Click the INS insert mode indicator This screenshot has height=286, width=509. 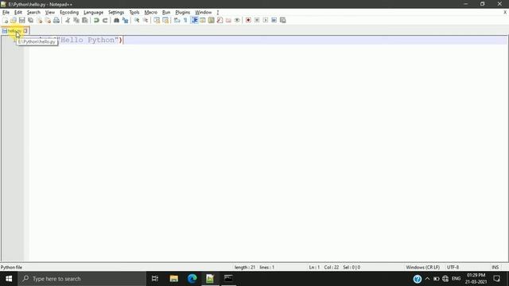coord(495,267)
